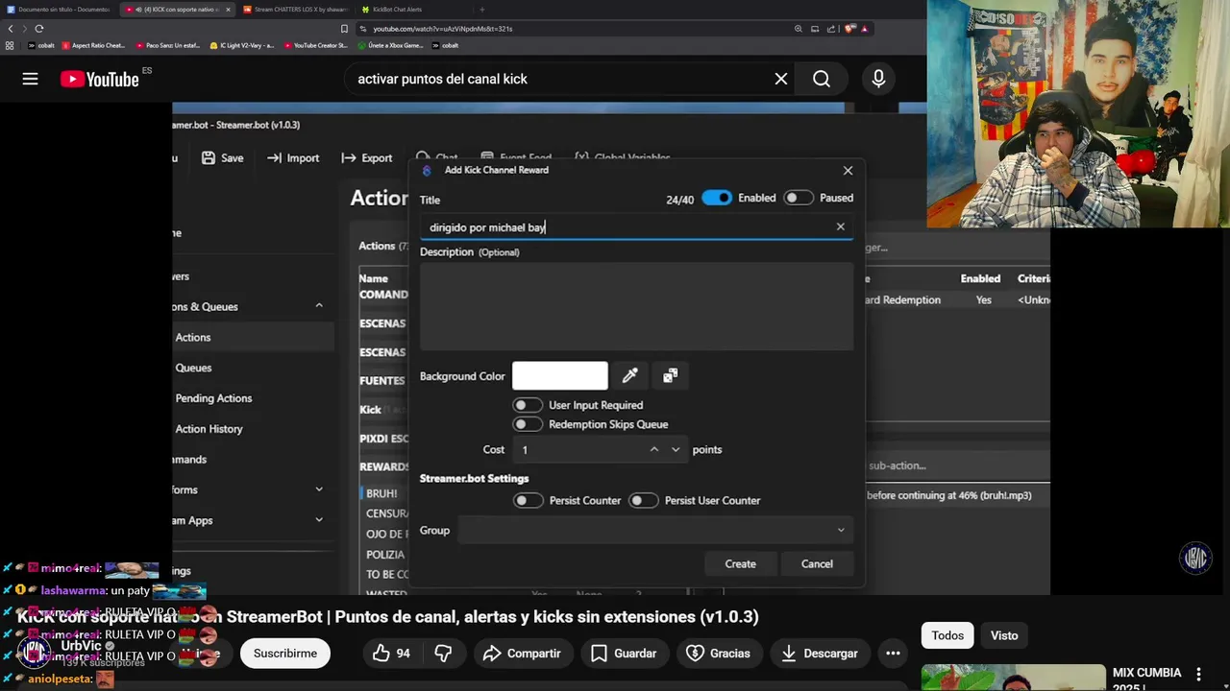
Task: Open the MIX CUMBIA 2025 video thumbnail
Action: [x=1013, y=678]
